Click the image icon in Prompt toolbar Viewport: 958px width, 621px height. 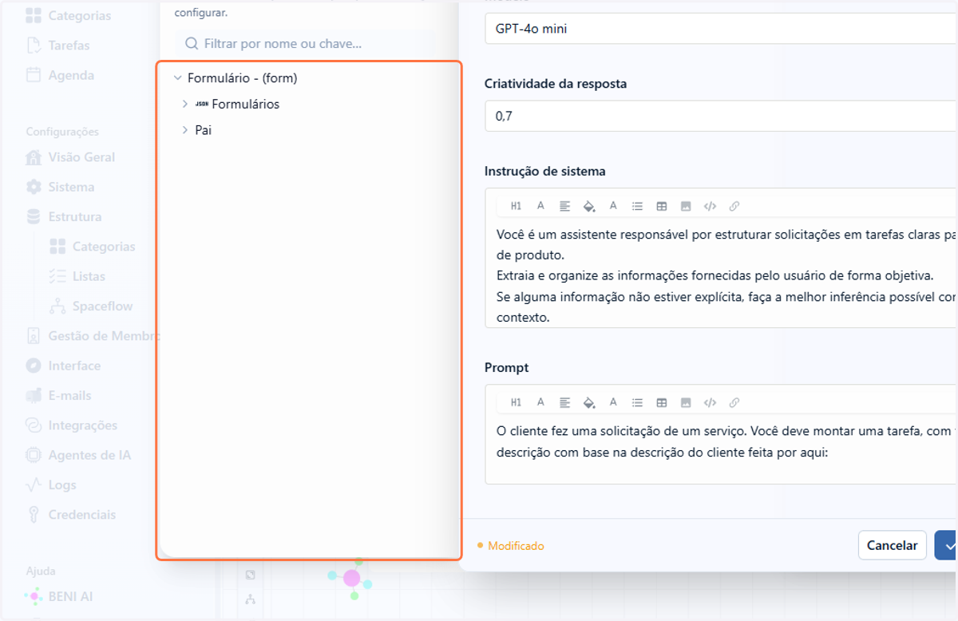[685, 402]
